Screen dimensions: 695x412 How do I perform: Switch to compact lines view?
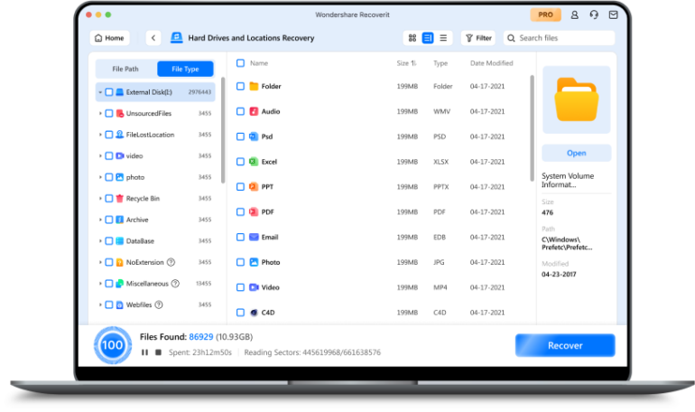(443, 38)
